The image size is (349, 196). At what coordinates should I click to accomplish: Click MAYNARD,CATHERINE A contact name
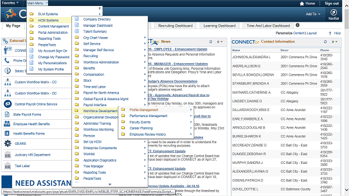[x=251, y=92]
